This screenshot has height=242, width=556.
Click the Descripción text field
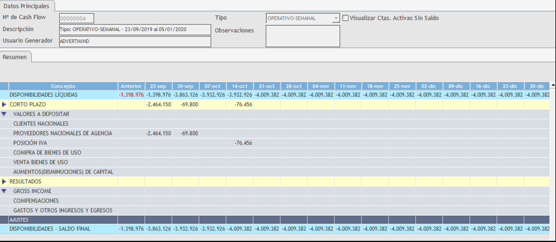pos(135,30)
